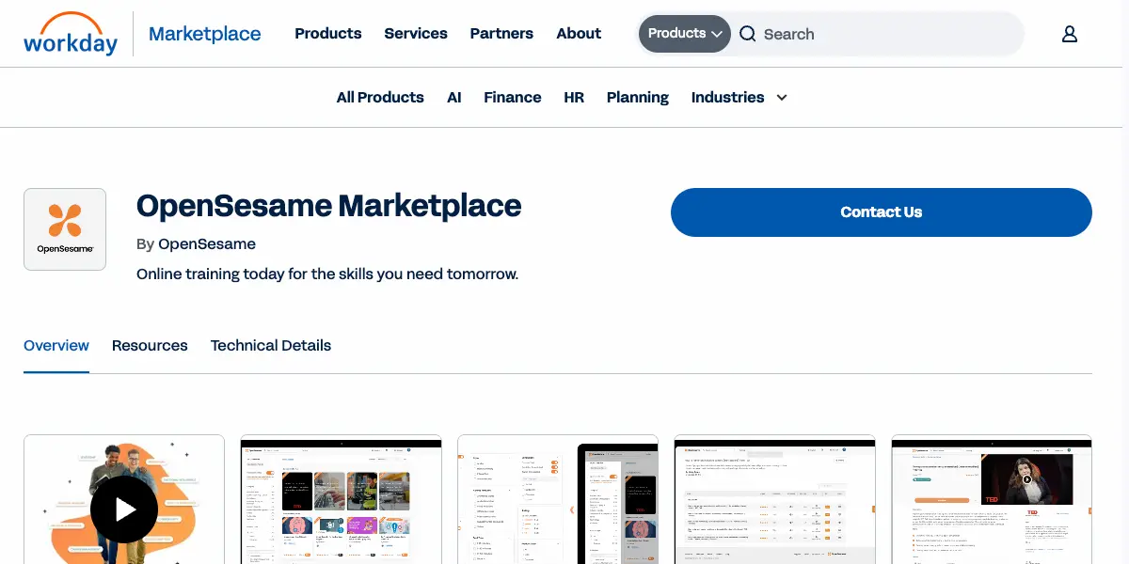This screenshot has height=564, width=1129.
Task: Select the AI category
Action: click(x=454, y=97)
